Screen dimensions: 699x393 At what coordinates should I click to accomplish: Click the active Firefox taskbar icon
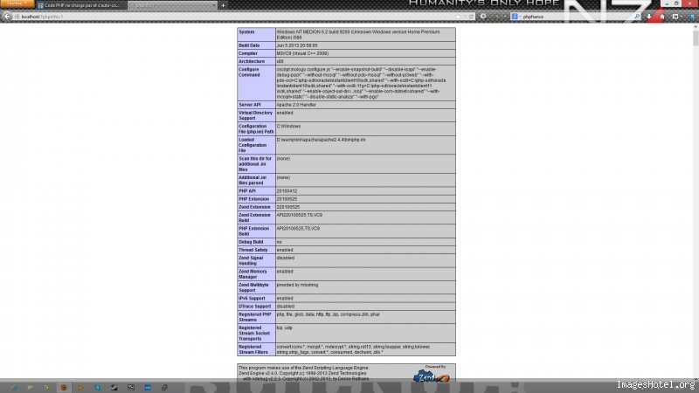point(64,388)
